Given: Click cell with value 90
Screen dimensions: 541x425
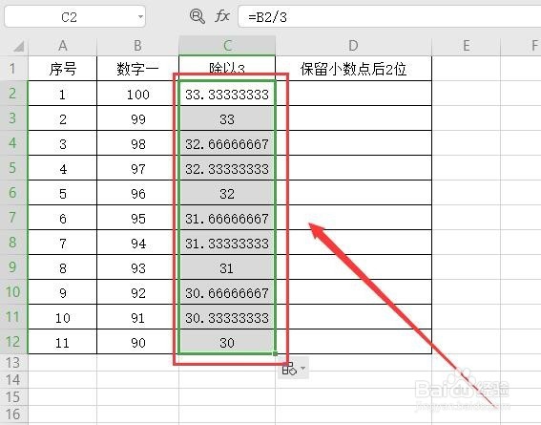Looking at the screenshot, I should (137, 342).
